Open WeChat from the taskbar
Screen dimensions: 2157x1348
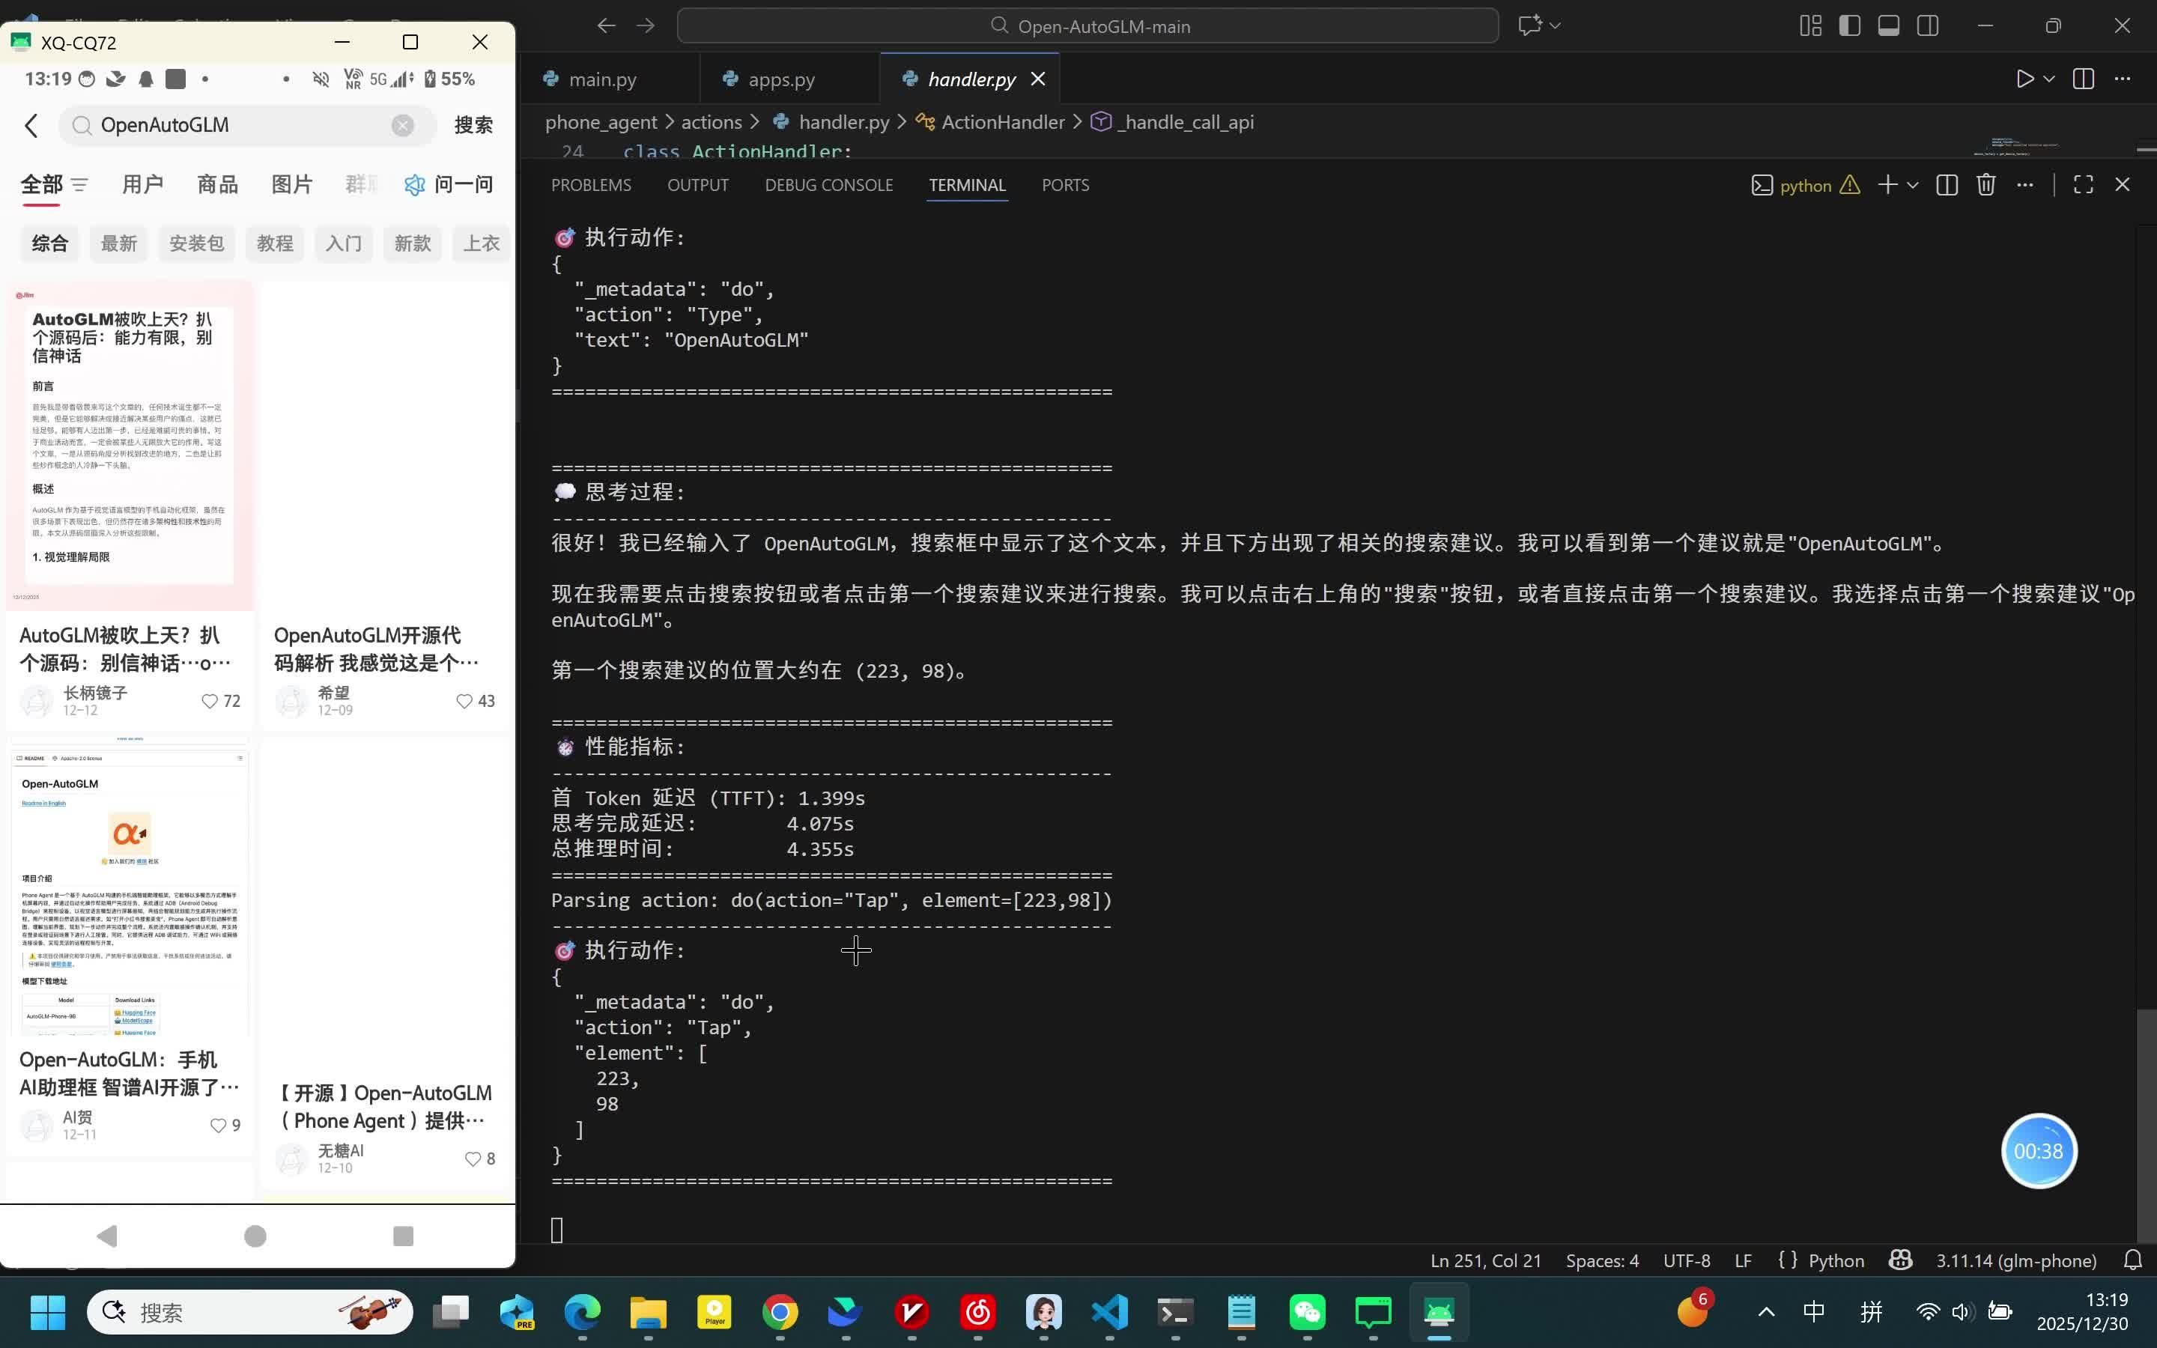pos(1307,1311)
